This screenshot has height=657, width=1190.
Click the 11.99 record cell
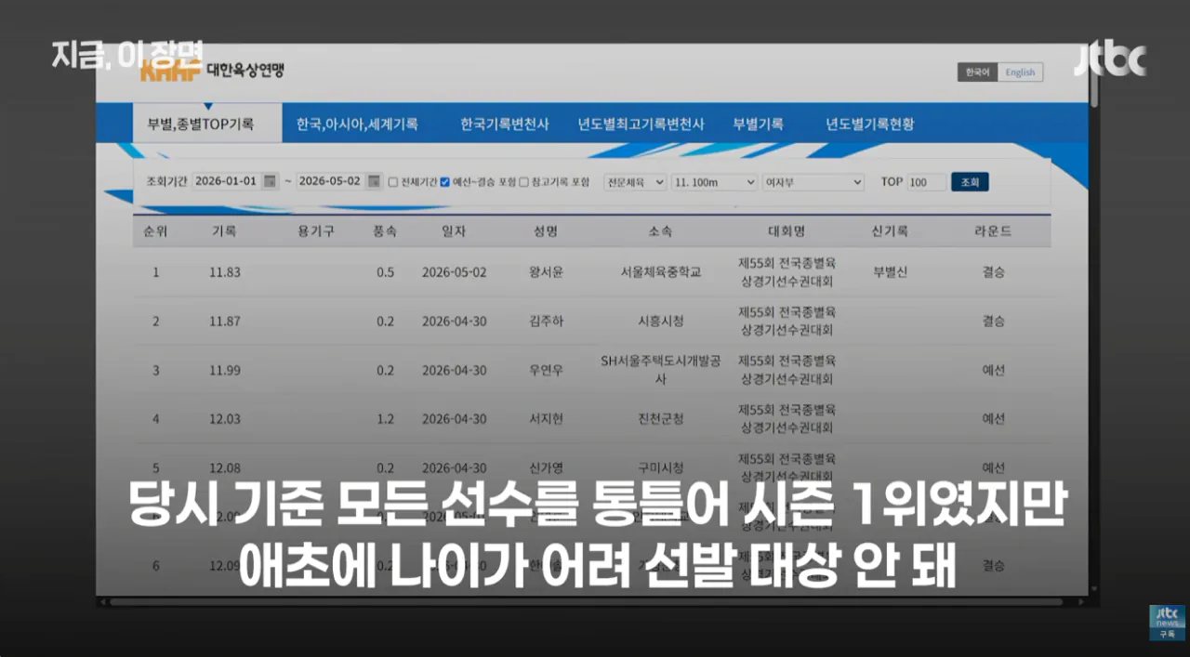[x=224, y=370]
